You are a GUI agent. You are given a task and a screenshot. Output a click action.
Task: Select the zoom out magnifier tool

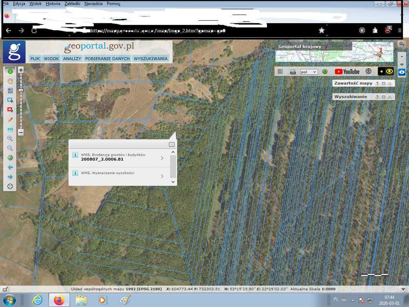[x=10, y=148]
